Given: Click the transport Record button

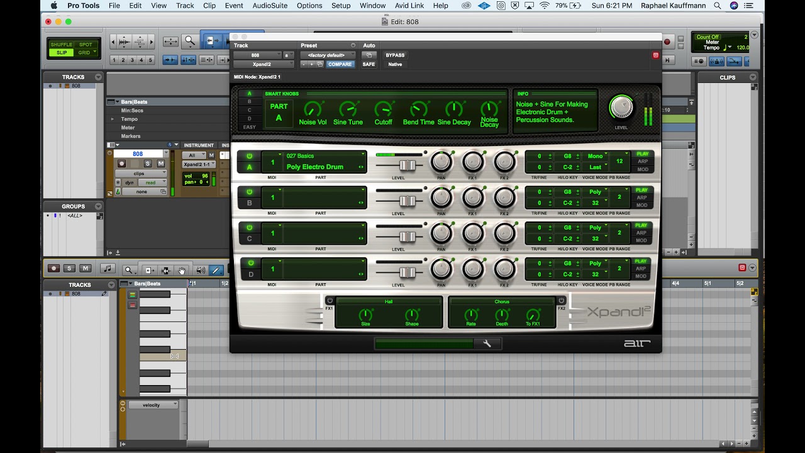Looking at the screenshot, I should coord(667,42).
